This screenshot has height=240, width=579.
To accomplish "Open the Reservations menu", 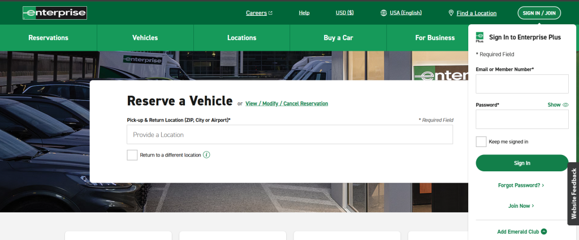I will point(49,38).
